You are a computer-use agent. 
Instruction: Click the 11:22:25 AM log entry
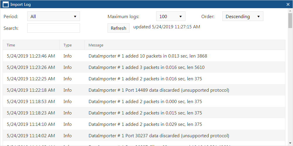point(144,79)
